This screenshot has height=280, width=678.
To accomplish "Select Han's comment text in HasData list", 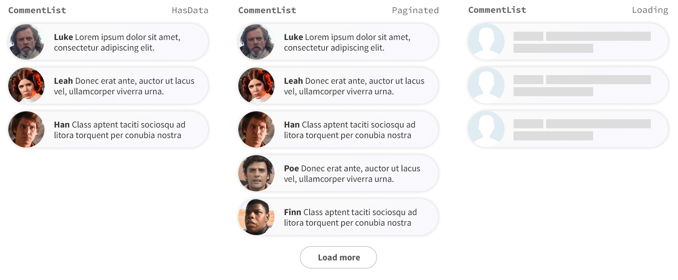I will (120, 130).
